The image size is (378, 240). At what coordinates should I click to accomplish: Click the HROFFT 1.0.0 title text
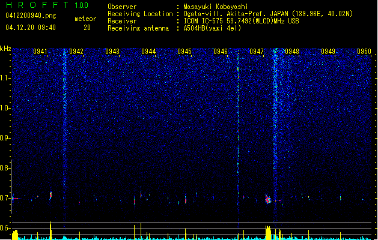(x=47, y=5)
